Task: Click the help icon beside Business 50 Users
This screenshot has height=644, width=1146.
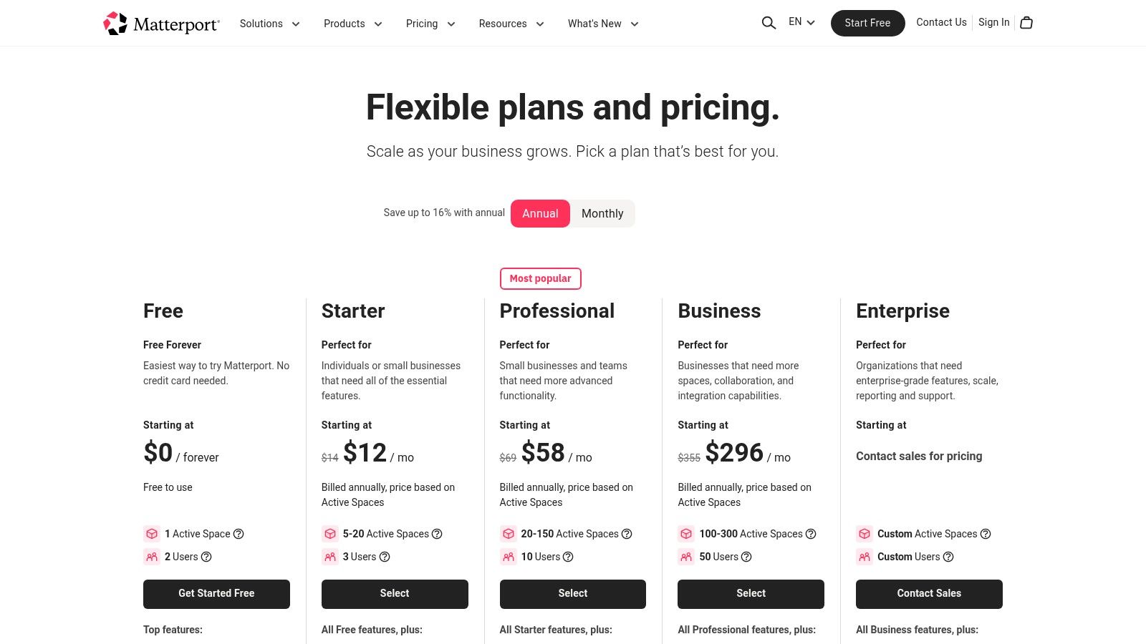Action: (x=746, y=557)
